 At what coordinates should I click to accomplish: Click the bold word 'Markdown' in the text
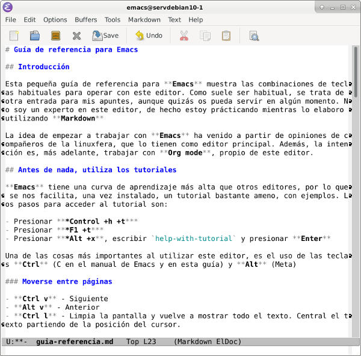(x=78, y=118)
